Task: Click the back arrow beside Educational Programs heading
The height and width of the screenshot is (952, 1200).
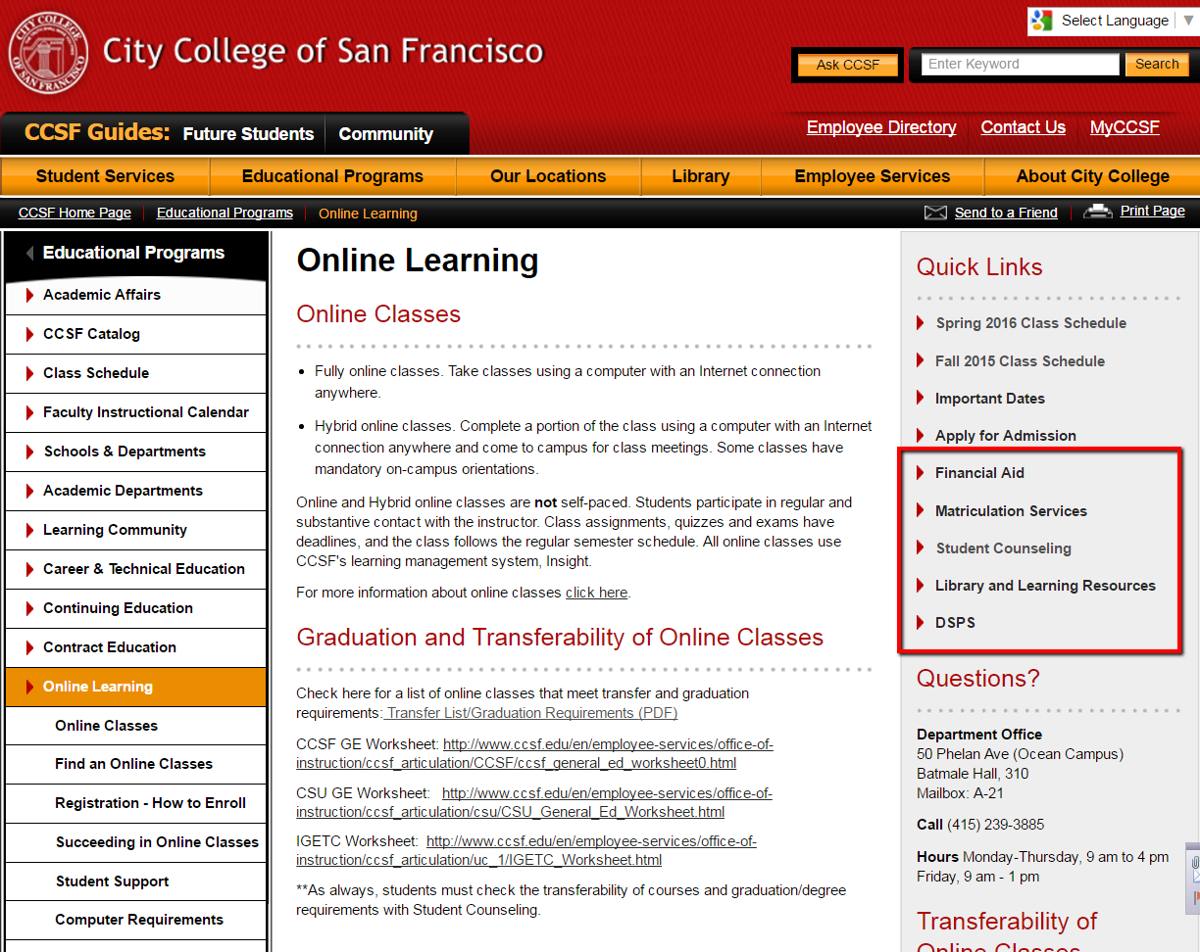Action: (x=30, y=253)
